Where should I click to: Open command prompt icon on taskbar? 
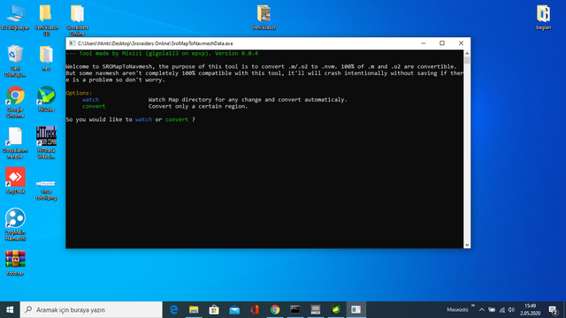[294, 310]
